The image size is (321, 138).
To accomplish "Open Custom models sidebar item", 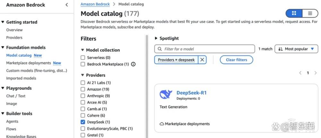I will coord(37,71).
